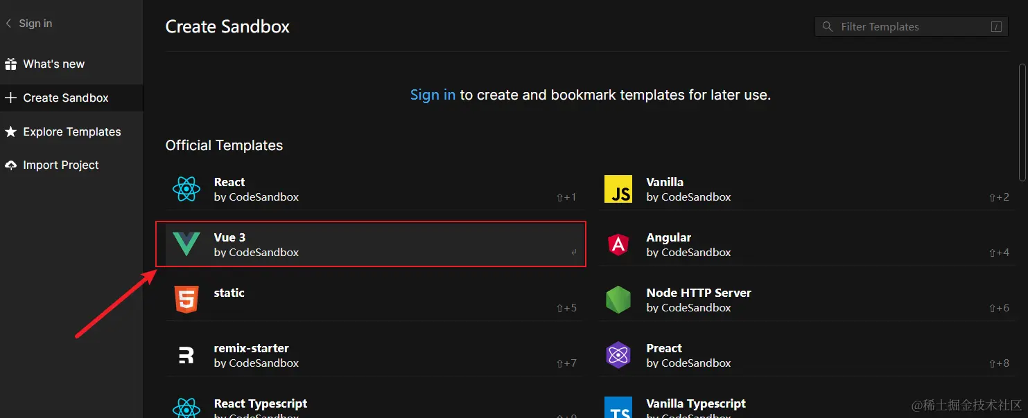
Task: Click the ⇧+7 shortcut hint on remix-starter row
Action: pos(566,363)
